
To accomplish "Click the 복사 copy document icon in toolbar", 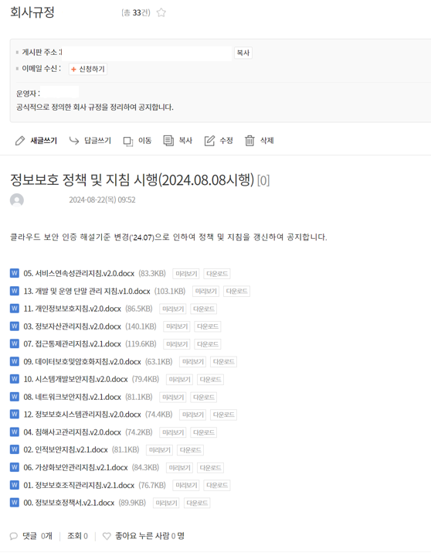I will pyautogui.click(x=168, y=141).
